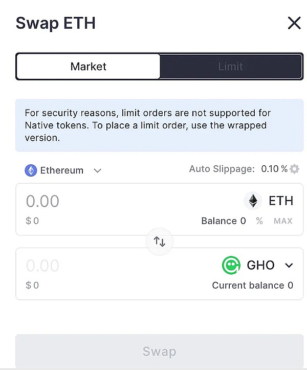Viewport: 307px width, 370px height.
Task: Click the GHO token name
Action: point(261,265)
